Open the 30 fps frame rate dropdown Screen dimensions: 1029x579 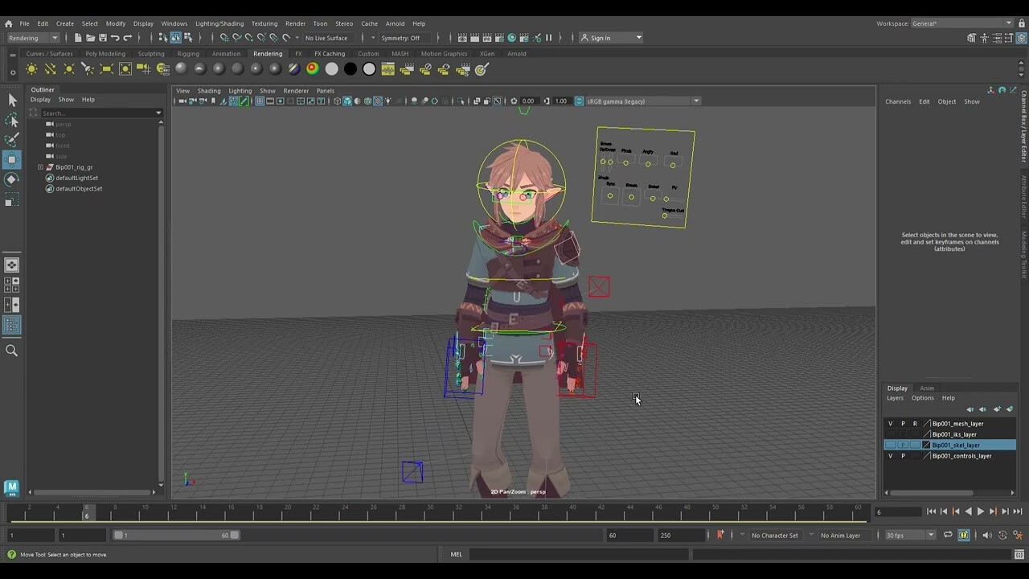(x=910, y=535)
